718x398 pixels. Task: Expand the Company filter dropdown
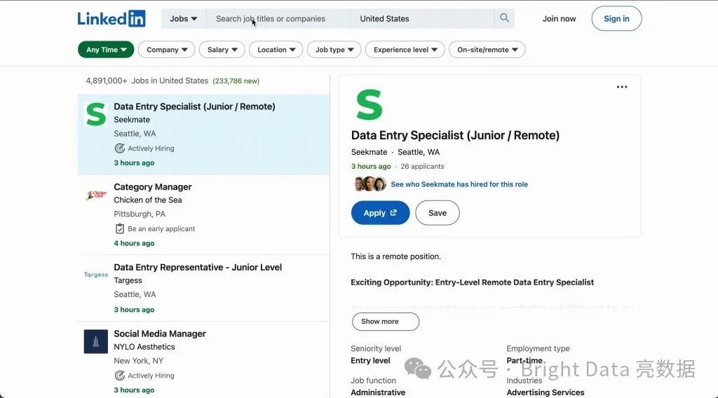[167, 50]
